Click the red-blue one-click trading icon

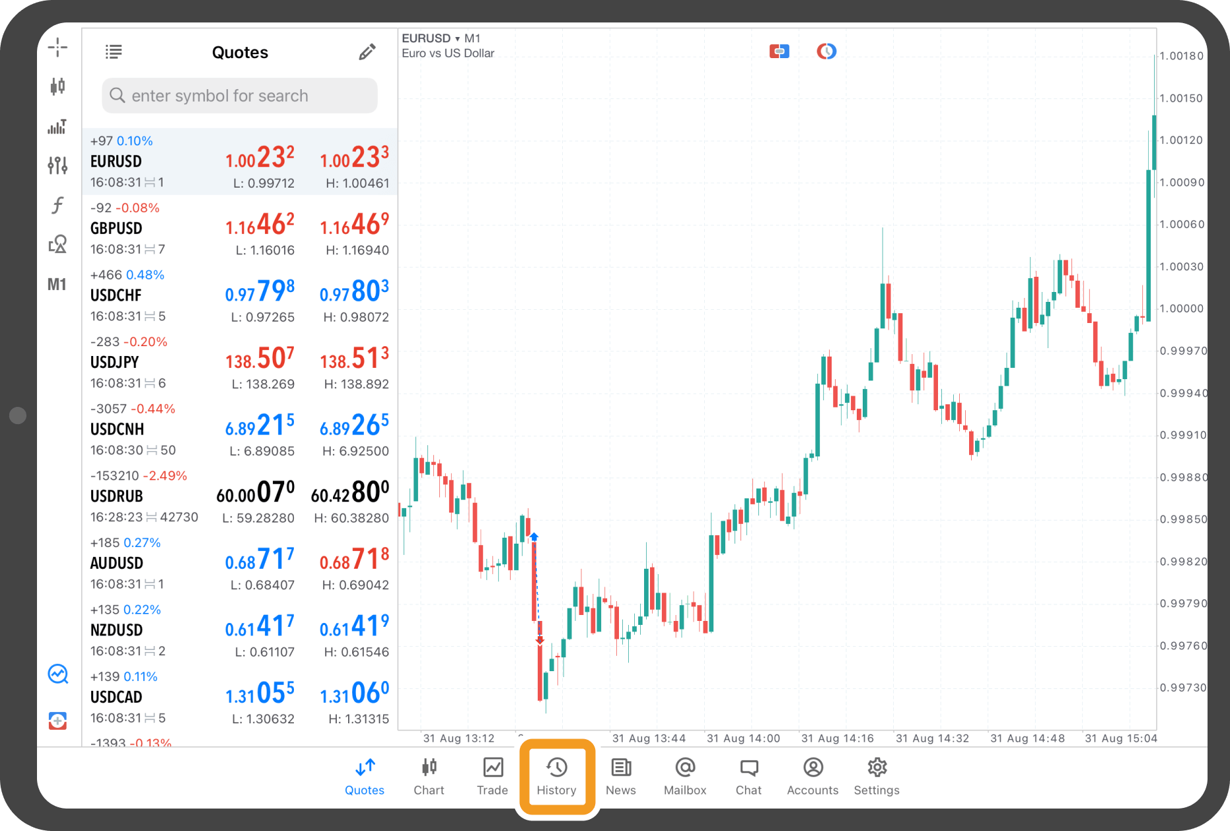pyautogui.click(x=779, y=51)
